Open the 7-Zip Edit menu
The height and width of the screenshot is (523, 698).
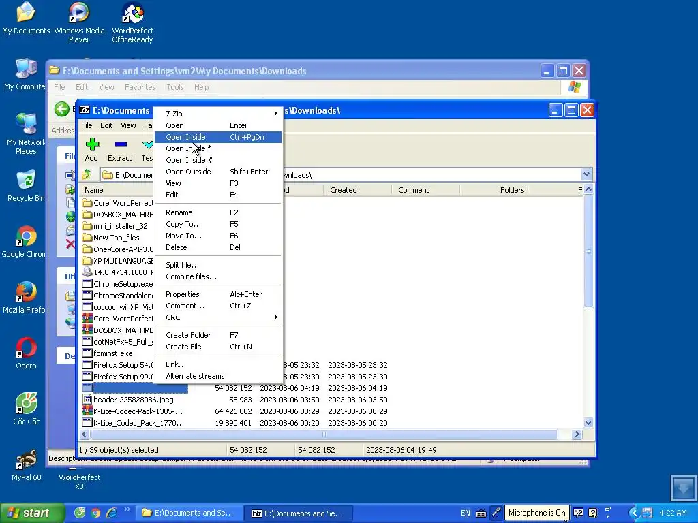(106, 126)
